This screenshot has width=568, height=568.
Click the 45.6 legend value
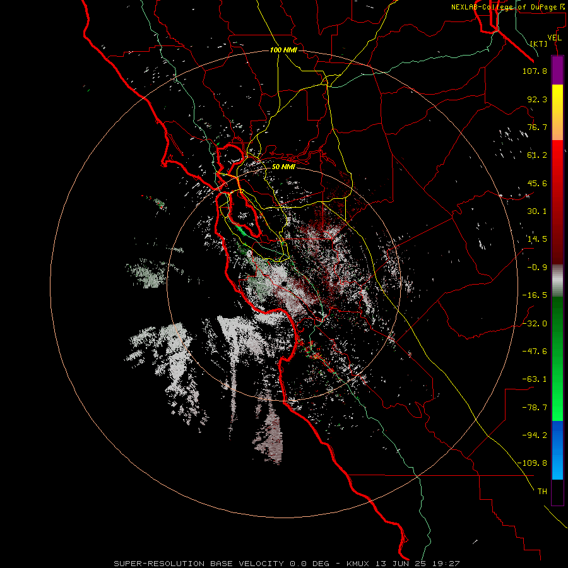[x=537, y=183]
